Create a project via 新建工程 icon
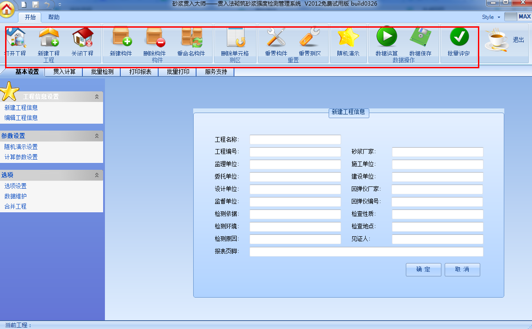 click(49, 42)
